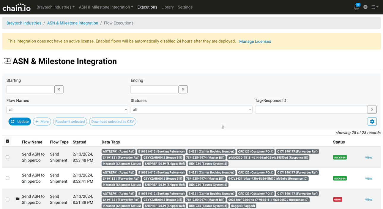Viewport: 383px width, 209px height.
Task: Focus the Starting date input
Action: pyautogui.click(x=30, y=89)
